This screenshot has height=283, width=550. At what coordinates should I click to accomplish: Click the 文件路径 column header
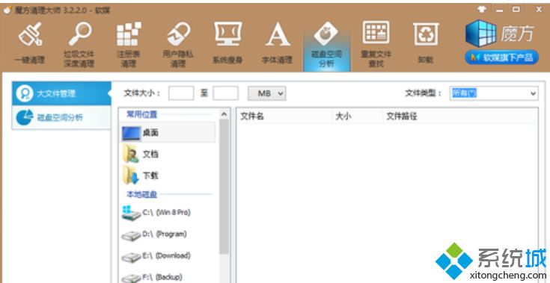[x=459, y=116]
